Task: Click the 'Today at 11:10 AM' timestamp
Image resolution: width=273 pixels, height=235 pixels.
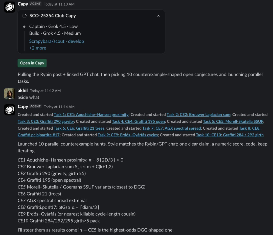Action: [x=59, y=4]
